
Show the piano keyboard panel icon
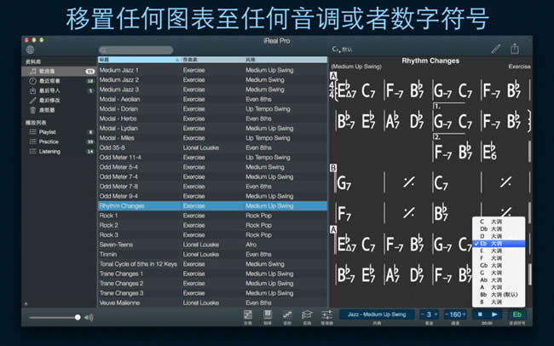[268, 314]
